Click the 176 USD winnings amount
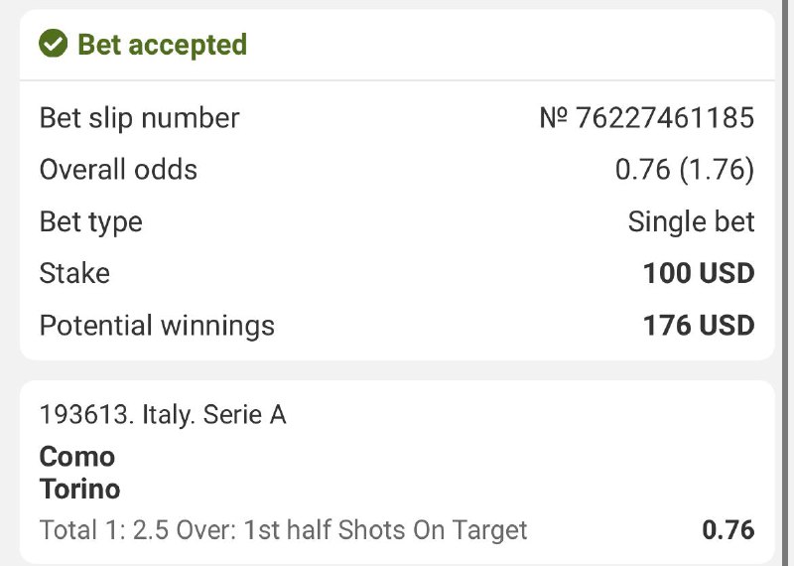Viewport: 794px width, 566px height. click(x=699, y=325)
